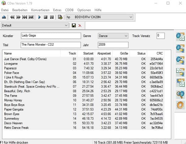The width and height of the screenshot is (186, 144).
Task: Sort by the Name column header
Action: coord(31,53)
